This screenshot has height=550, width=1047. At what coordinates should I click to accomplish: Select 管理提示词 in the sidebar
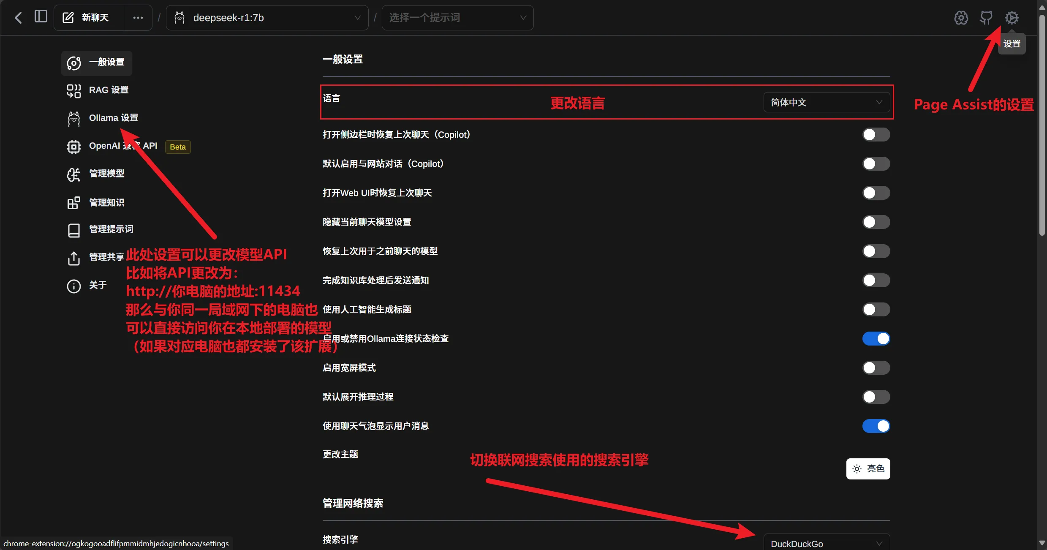111,229
